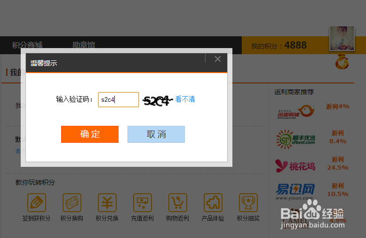The width and height of the screenshot is (366, 238).
Task: Click the S2C4 captcha image
Action: click(x=158, y=100)
